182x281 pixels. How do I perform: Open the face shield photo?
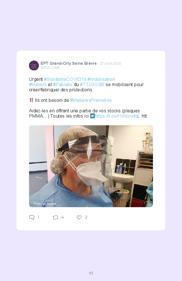click(91, 166)
